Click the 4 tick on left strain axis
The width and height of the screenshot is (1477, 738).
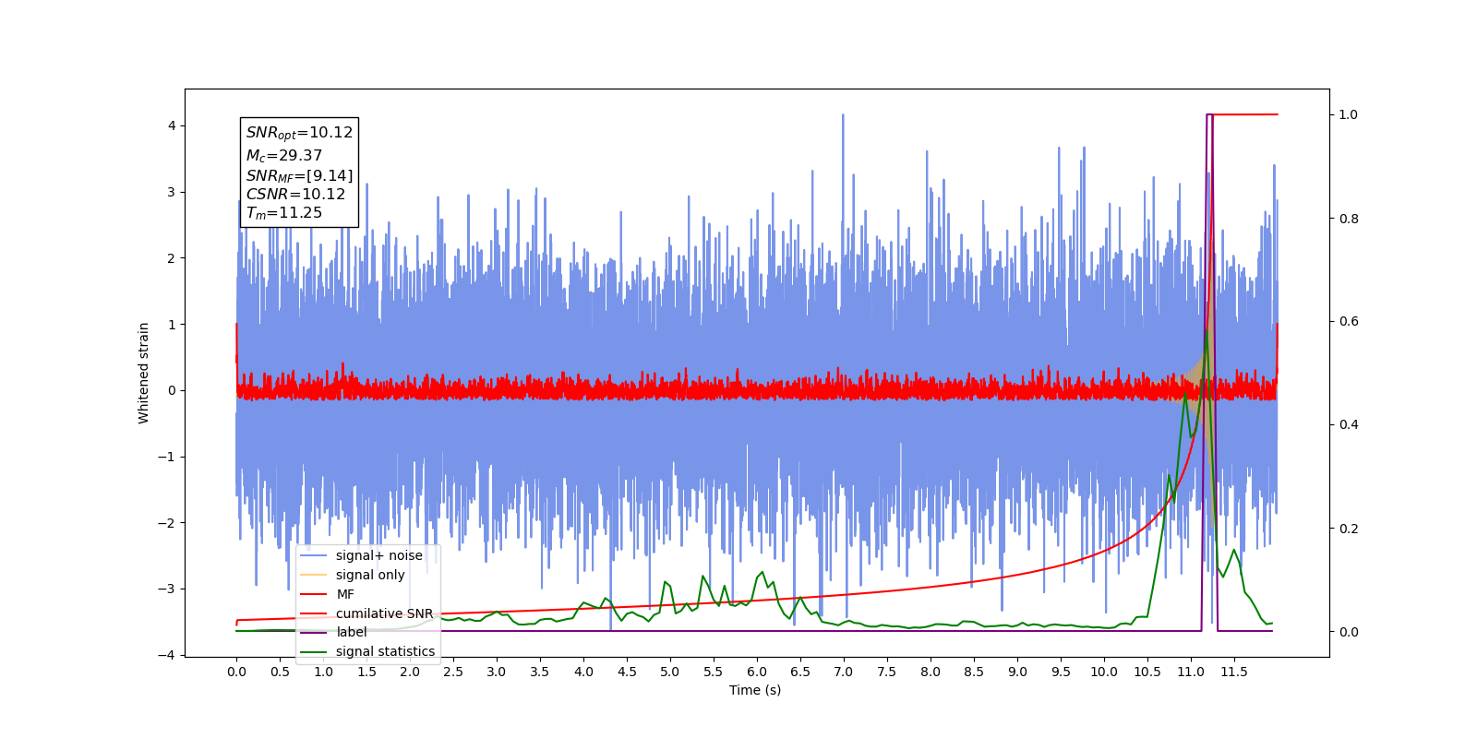[172, 125]
